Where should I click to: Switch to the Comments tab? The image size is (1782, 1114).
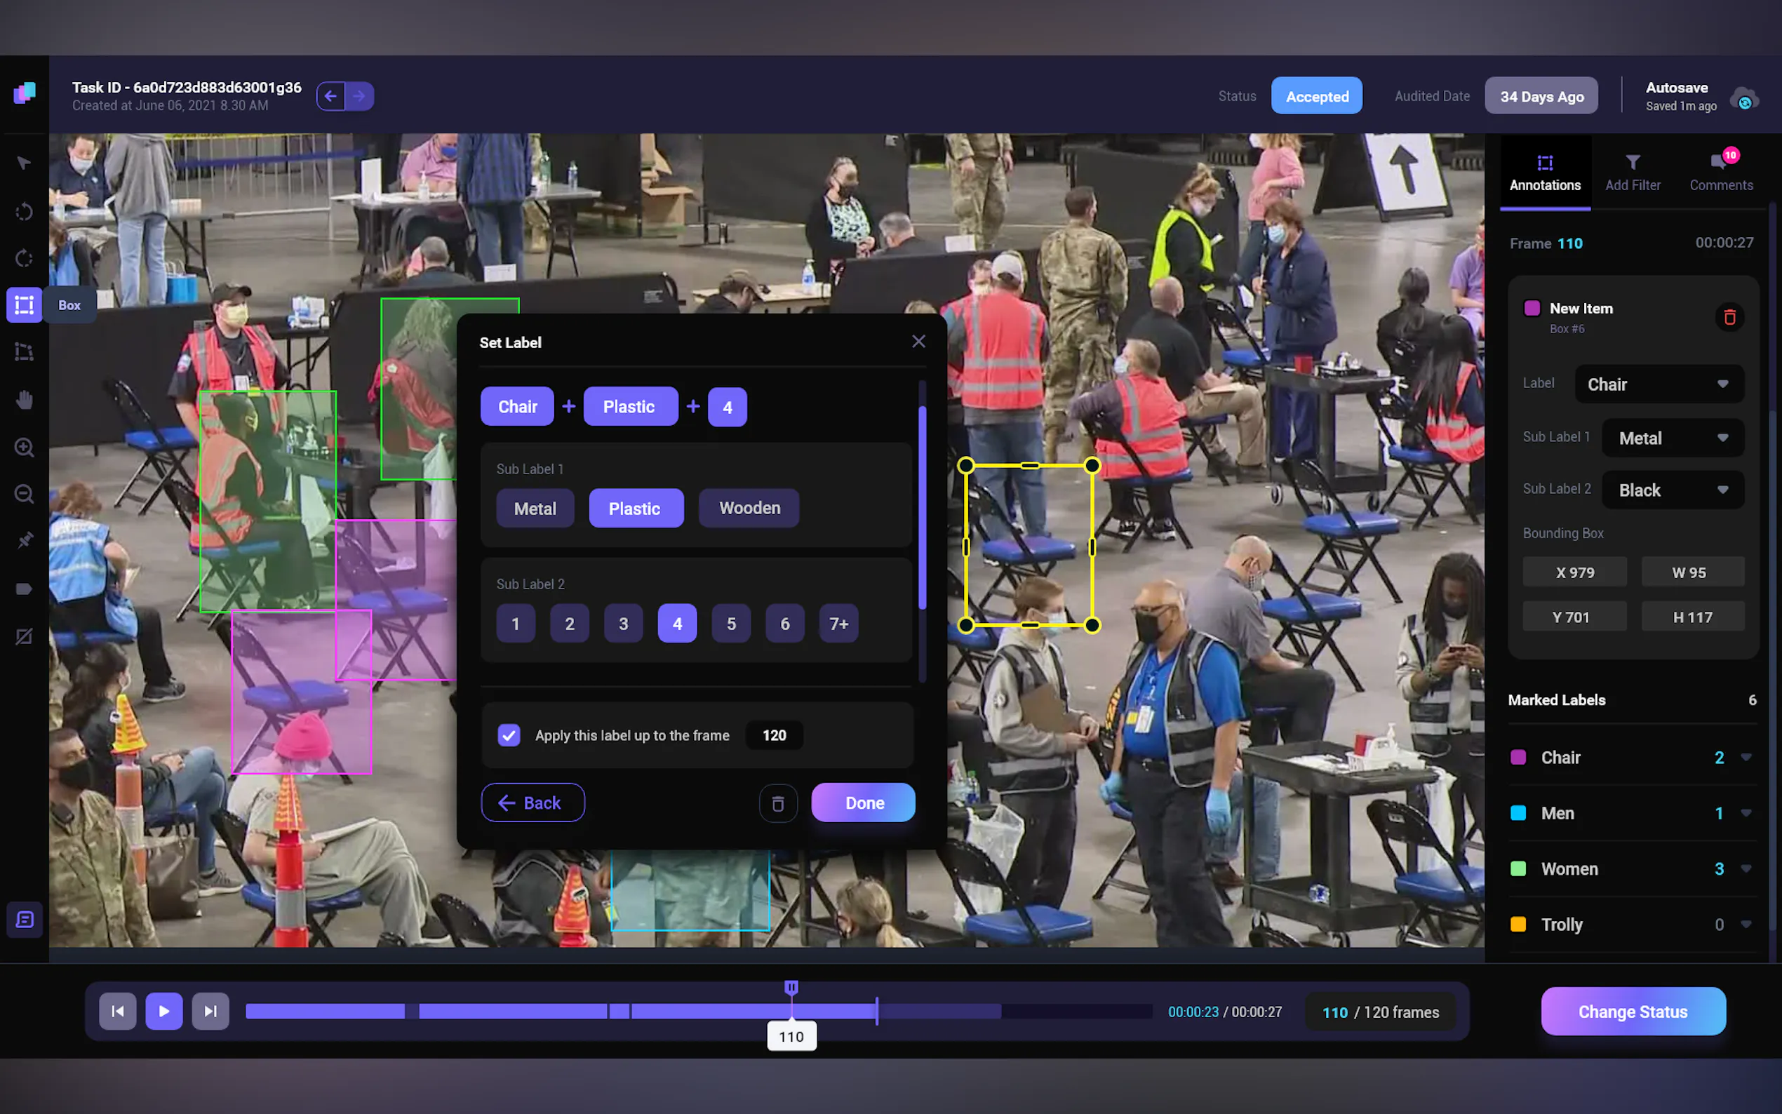tap(1720, 173)
